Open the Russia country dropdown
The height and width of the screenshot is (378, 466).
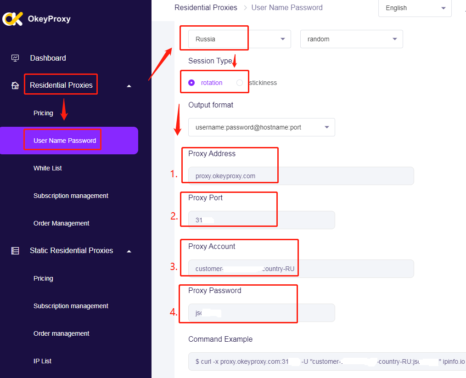pos(239,39)
